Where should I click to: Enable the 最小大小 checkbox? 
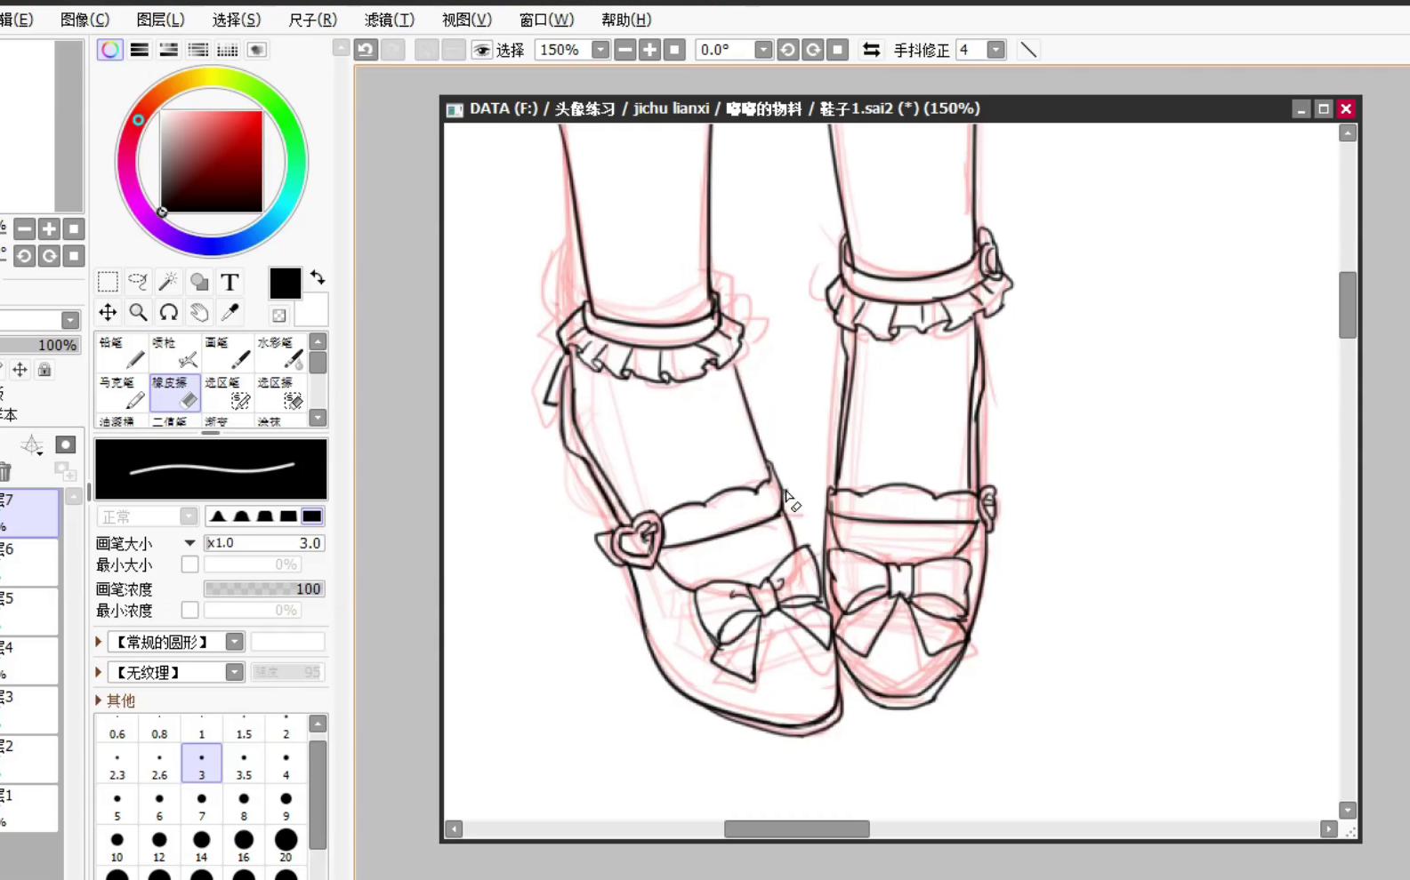click(189, 564)
